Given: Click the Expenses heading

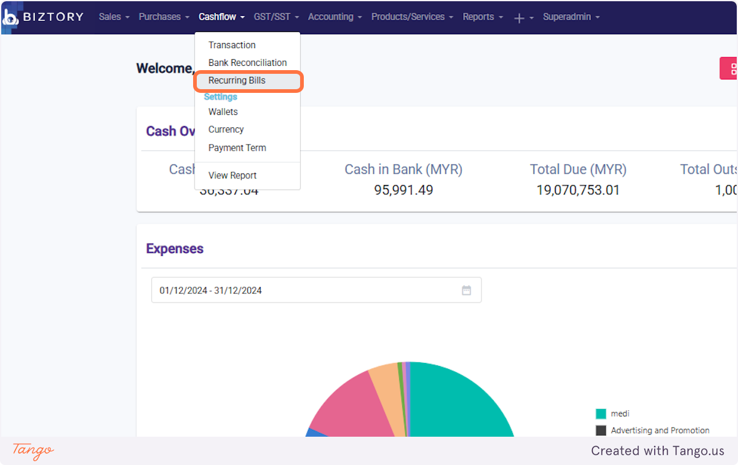Looking at the screenshot, I should pyautogui.click(x=175, y=249).
